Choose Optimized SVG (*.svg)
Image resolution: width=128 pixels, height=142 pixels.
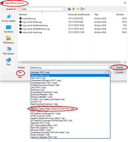(x=70, y=123)
